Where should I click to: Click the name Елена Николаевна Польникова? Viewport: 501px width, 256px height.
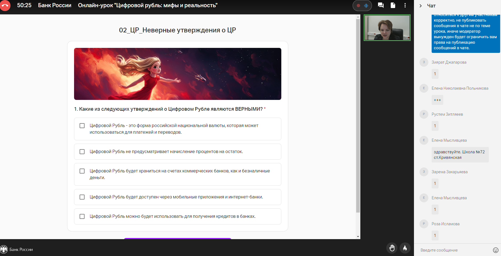tap(460, 88)
